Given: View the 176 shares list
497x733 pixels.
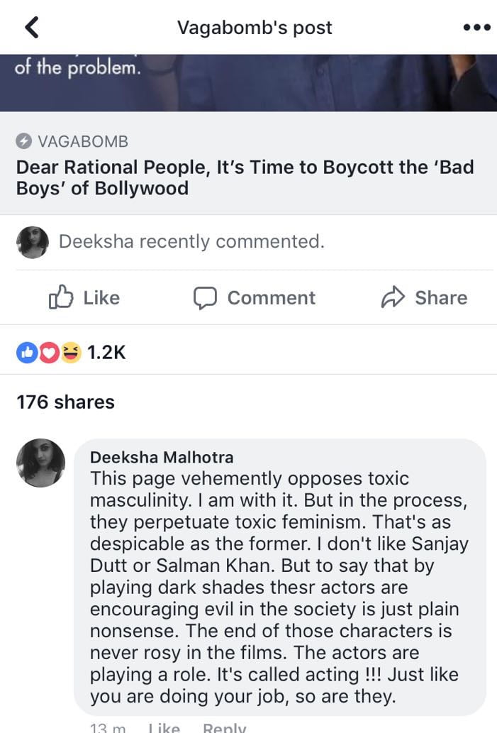Looking at the screenshot, I should tap(65, 402).
